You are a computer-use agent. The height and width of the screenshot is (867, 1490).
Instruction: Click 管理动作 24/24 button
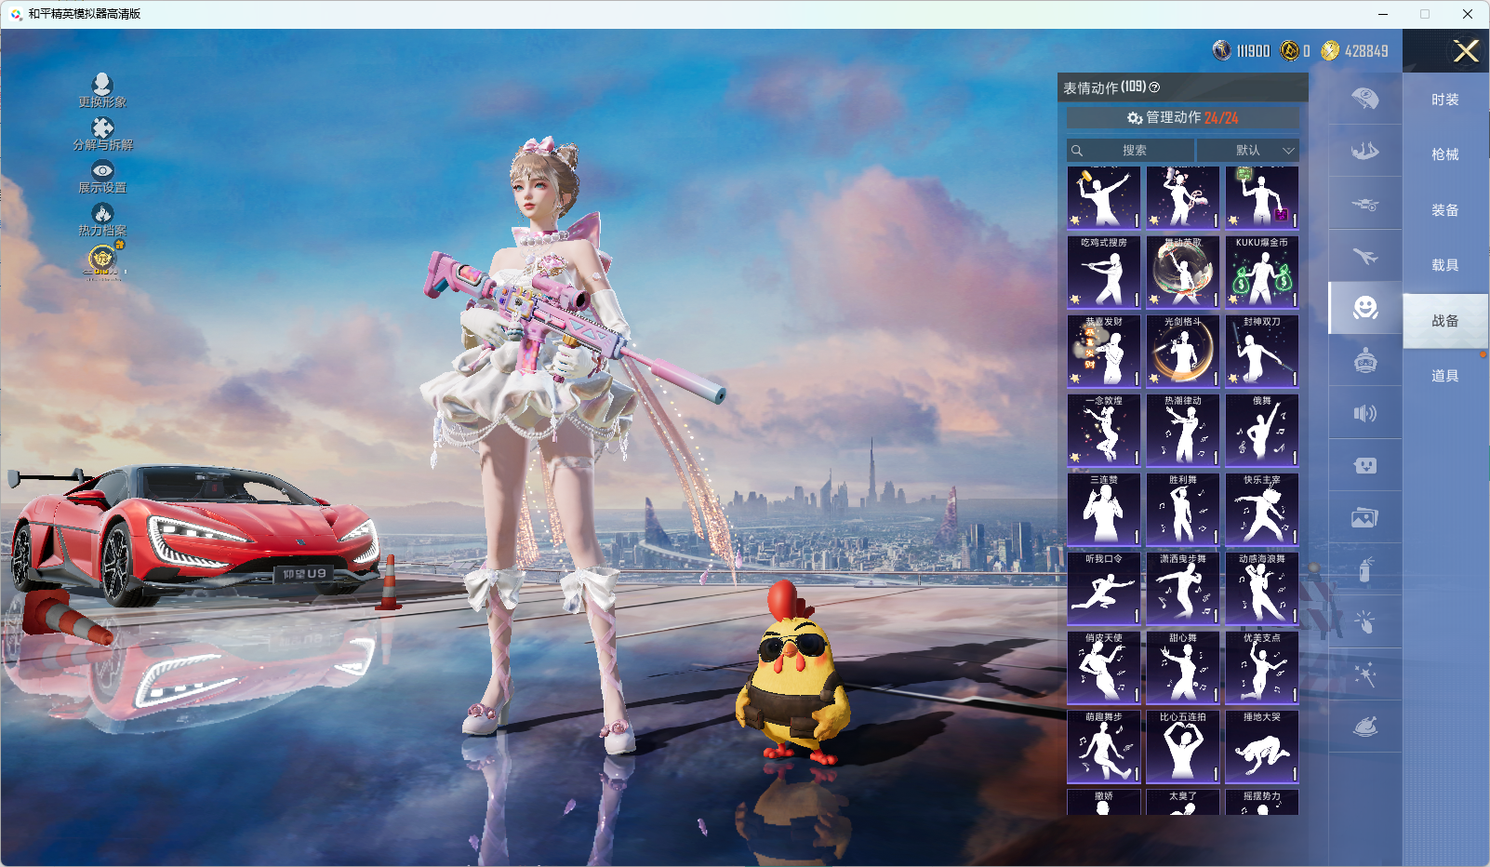tap(1182, 118)
